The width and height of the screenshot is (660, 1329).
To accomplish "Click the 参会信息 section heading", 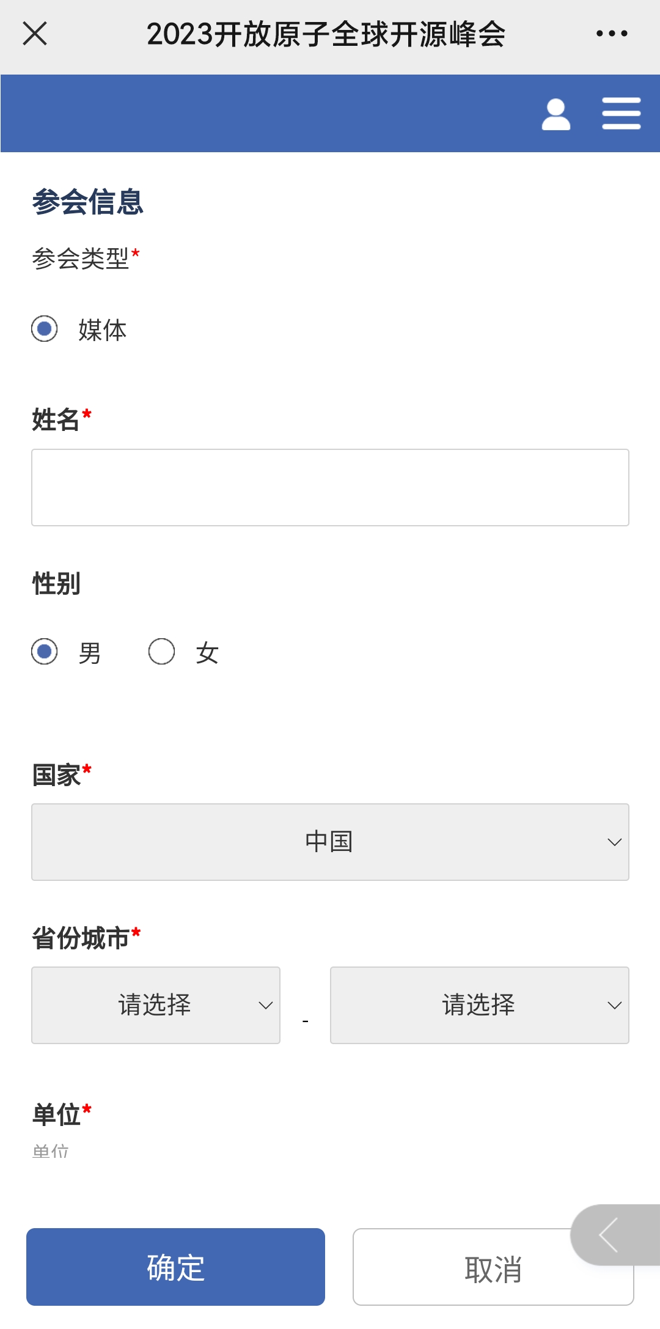I will coord(87,202).
